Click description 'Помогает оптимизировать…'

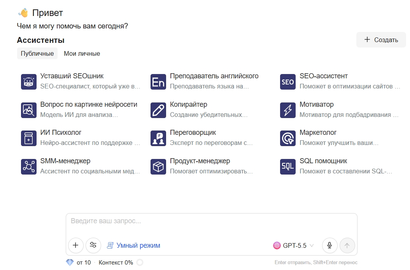click(x=211, y=171)
